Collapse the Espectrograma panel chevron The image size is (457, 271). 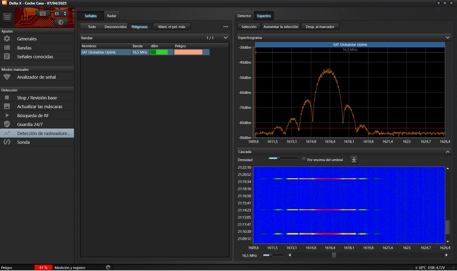coord(448,37)
